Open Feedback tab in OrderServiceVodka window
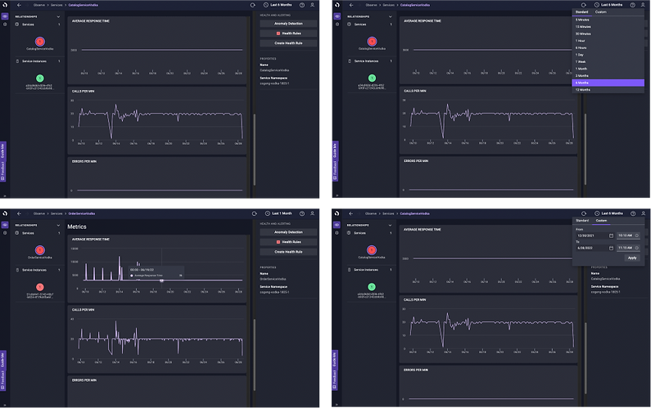The width and height of the screenshot is (651, 408). pyautogui.click(x=2, y=380)
